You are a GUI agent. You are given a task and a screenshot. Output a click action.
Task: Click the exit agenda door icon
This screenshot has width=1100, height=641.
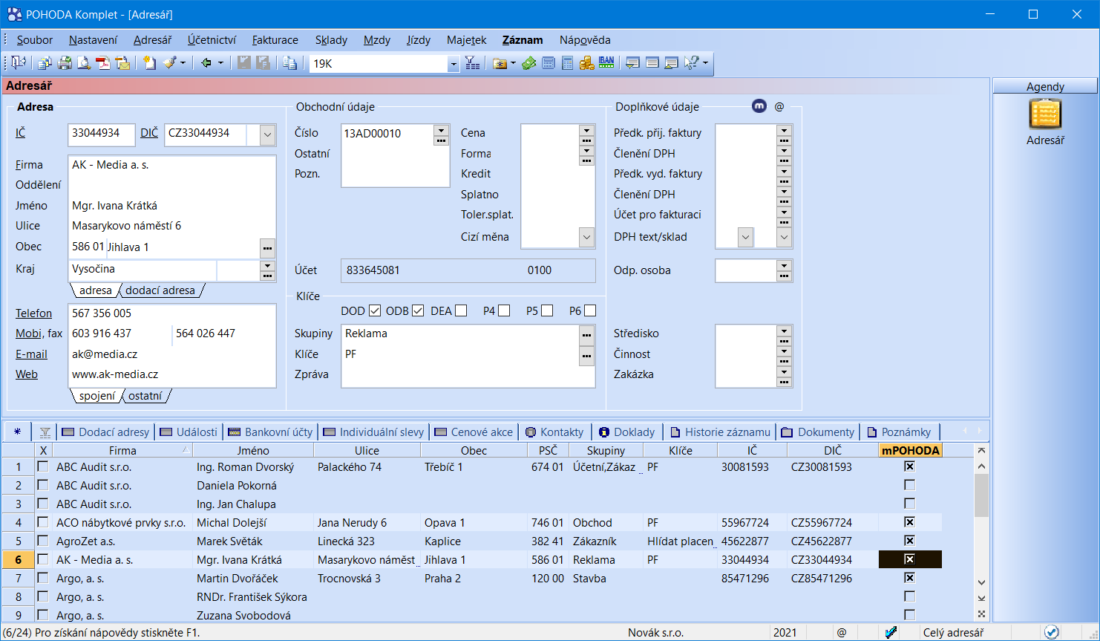point(18,64)
